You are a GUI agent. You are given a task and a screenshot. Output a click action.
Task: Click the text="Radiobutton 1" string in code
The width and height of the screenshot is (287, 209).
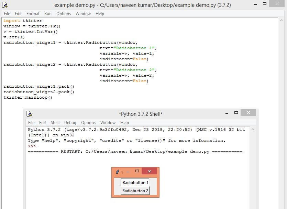tap(128, 48)
